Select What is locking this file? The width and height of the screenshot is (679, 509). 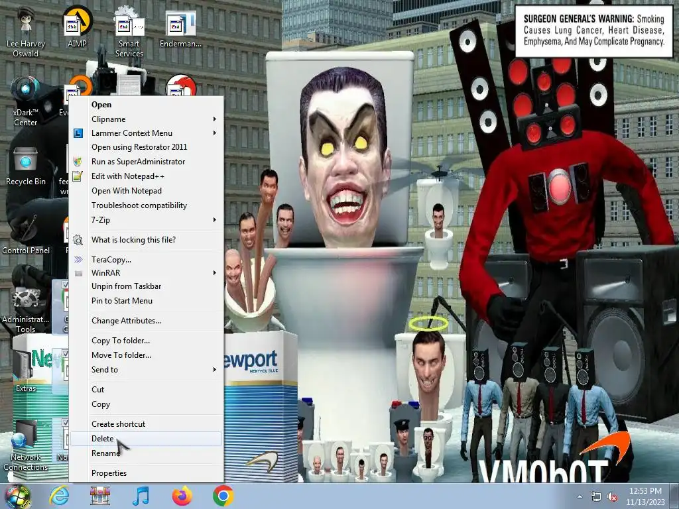[x=146, y=240]
